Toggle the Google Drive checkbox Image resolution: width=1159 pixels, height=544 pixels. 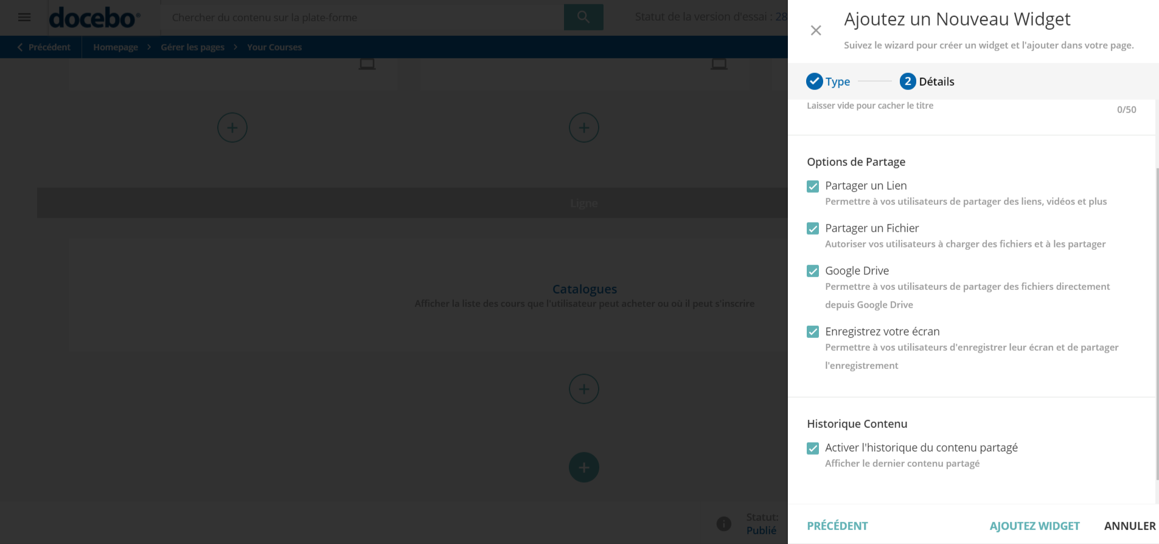(813, 271)
